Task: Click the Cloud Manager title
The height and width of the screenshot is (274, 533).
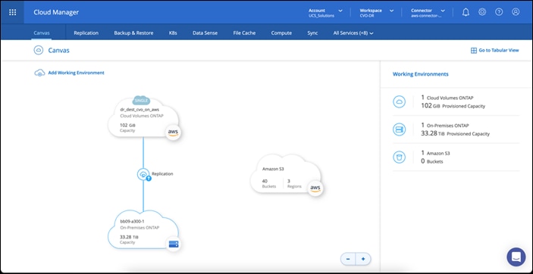Action: click(x=56, y=12)
